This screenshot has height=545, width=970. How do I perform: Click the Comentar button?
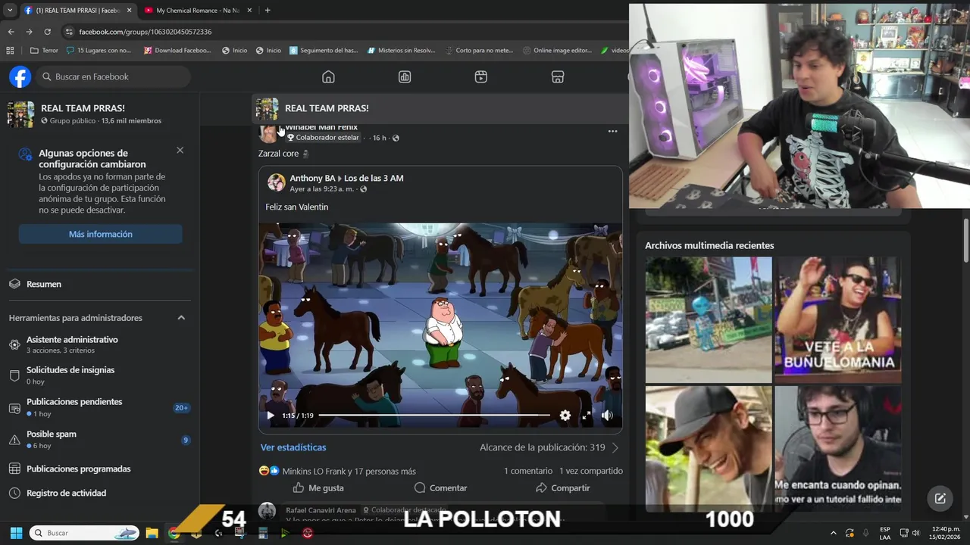point(440,488)
